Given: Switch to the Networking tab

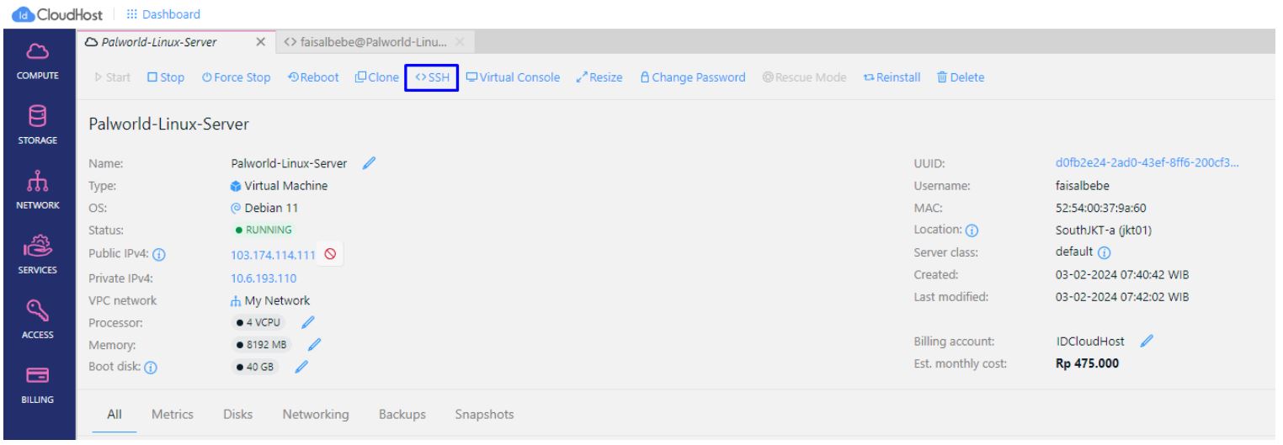Looking at the screenshot, I should tap(316, 415).
